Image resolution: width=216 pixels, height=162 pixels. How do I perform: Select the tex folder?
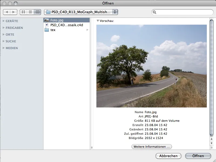click(x=66, y=30)
